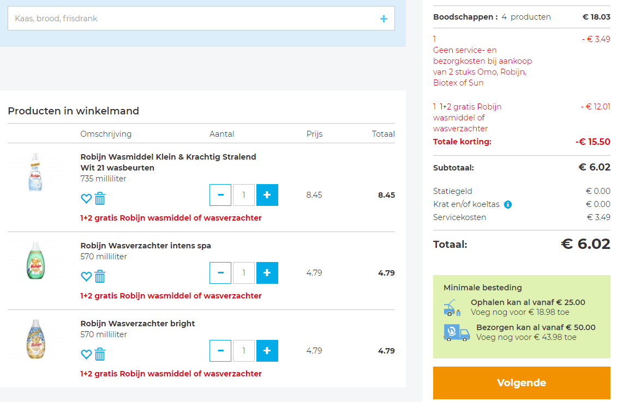Click 'Voeg nog voor € 43.98 toe' text

pos(526,337)
